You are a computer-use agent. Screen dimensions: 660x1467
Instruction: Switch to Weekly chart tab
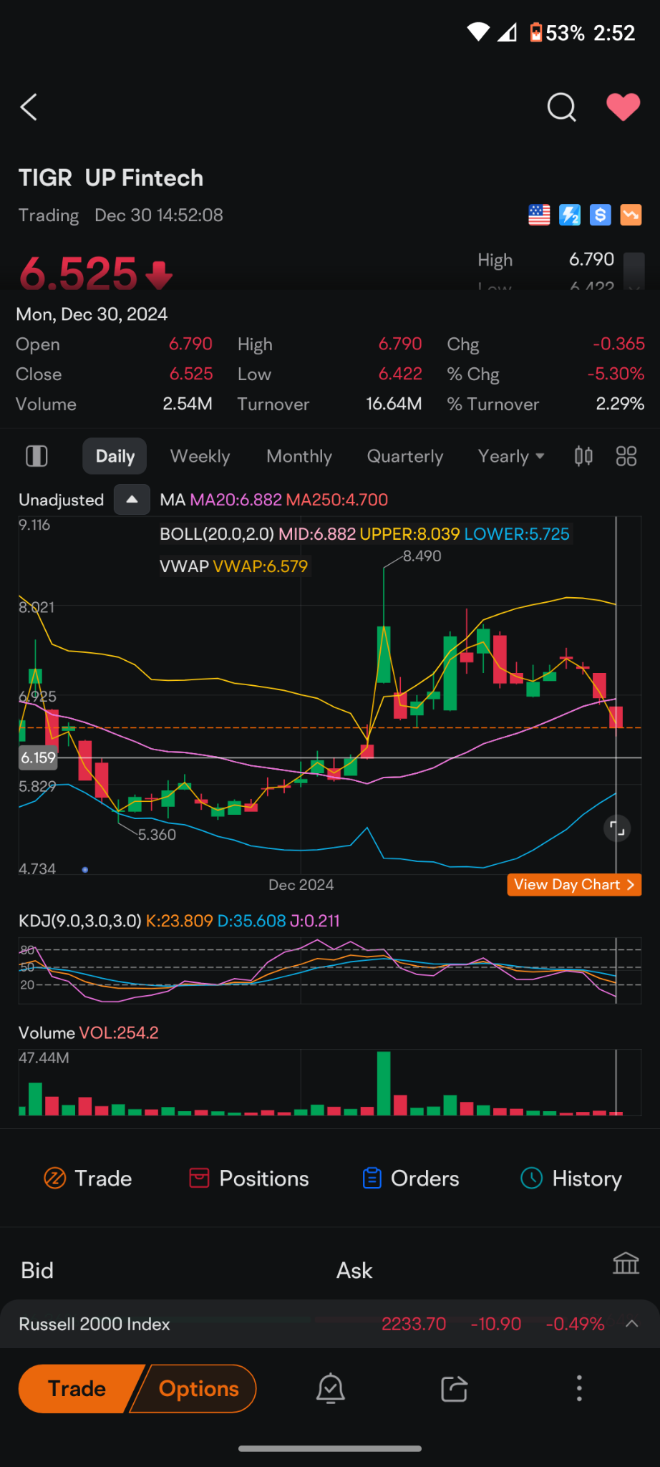(x=200, y=456)
